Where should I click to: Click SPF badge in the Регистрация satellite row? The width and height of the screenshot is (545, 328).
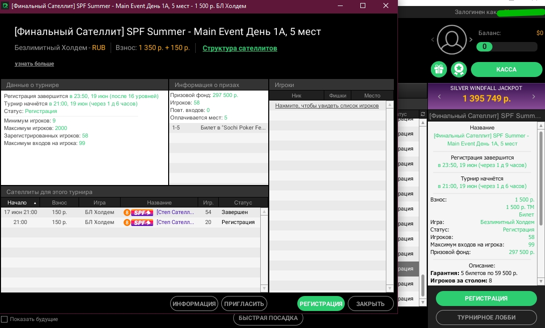(142, 222)
